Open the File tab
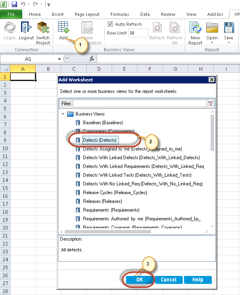240x295 pixels. tap(11, 14)
